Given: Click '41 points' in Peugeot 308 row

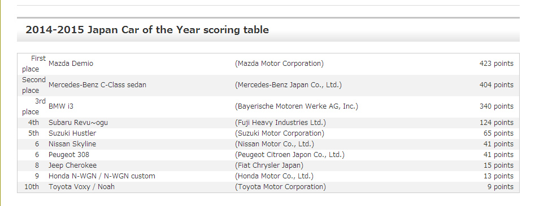Looking at the screenshot, I should pyautogui.click(x=498, y=155).
